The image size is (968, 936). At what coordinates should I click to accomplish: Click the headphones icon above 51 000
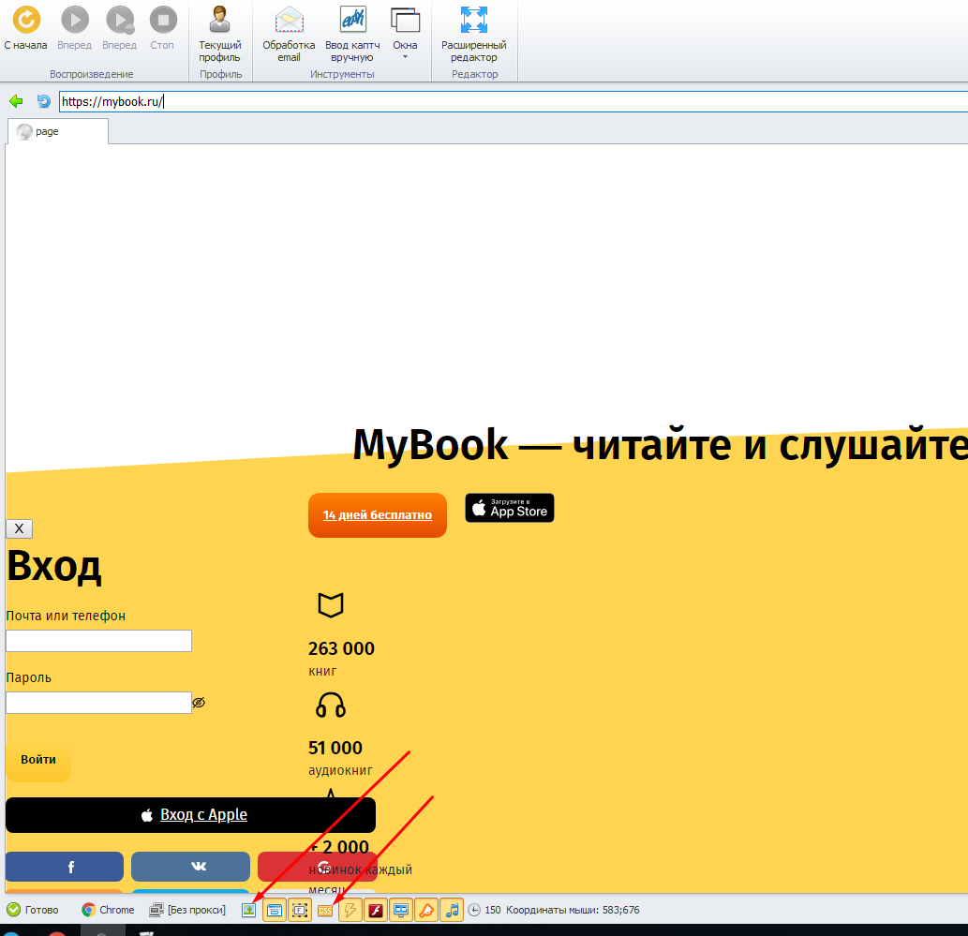[331, 705]
